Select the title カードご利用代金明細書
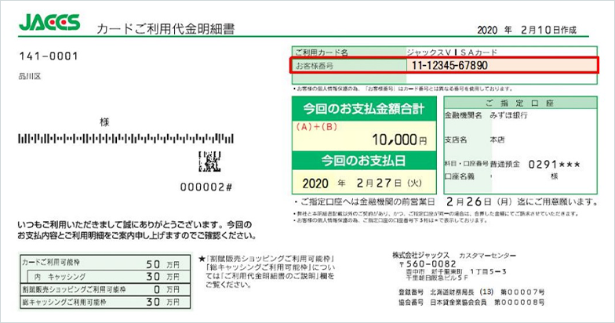Image resolution: width=615 pixels, height=323 pixels. 166,28
